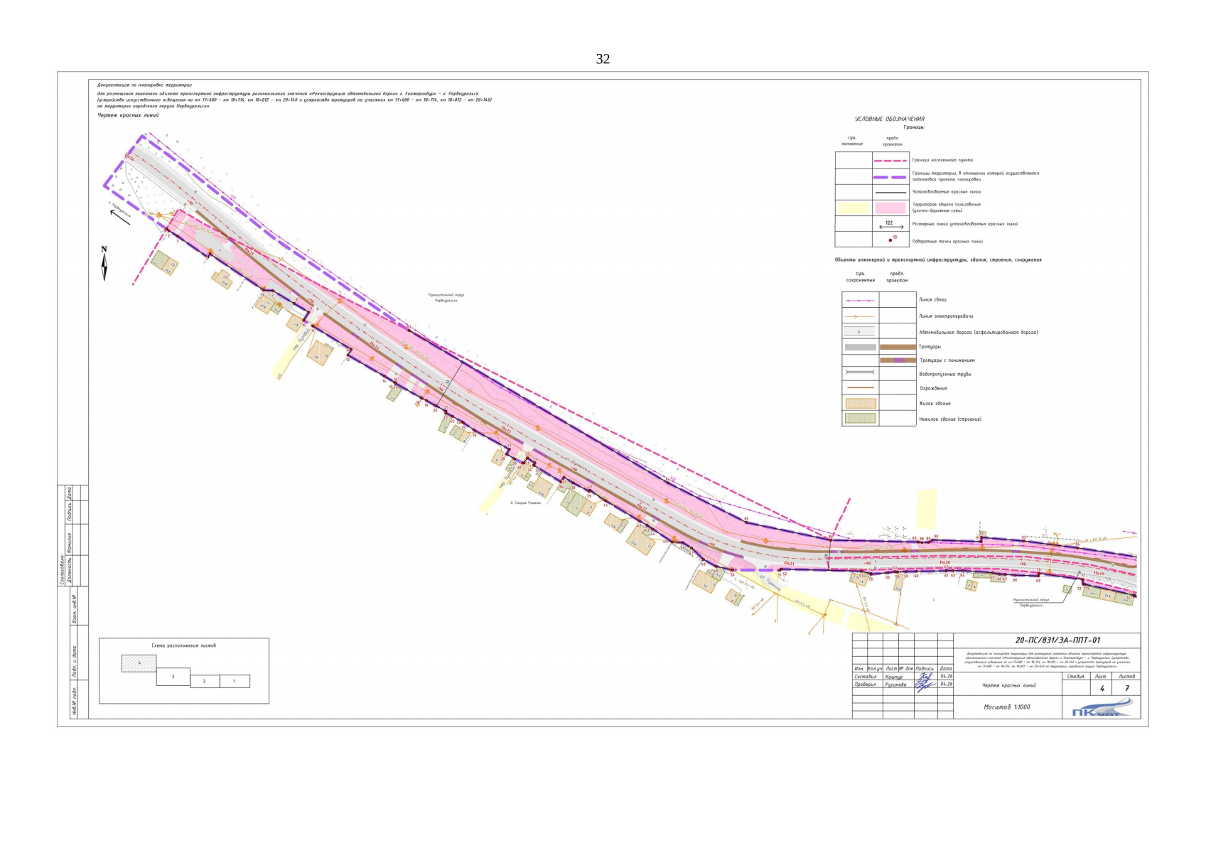Select sheet 2 box in layout scheme
The image size is (1206, 853).
(205, 681)
